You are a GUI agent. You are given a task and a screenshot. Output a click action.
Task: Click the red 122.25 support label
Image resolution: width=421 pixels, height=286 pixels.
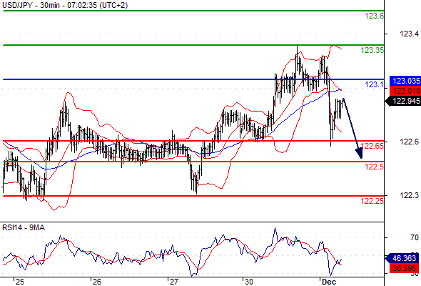tap(372, 201)
